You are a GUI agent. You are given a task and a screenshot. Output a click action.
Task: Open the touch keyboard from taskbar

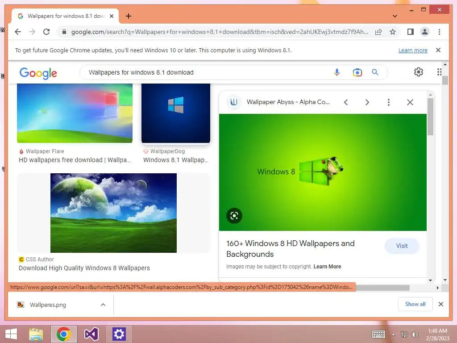(x=378, y=334)
